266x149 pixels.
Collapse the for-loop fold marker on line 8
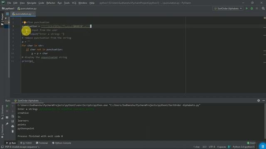point(21,46)
